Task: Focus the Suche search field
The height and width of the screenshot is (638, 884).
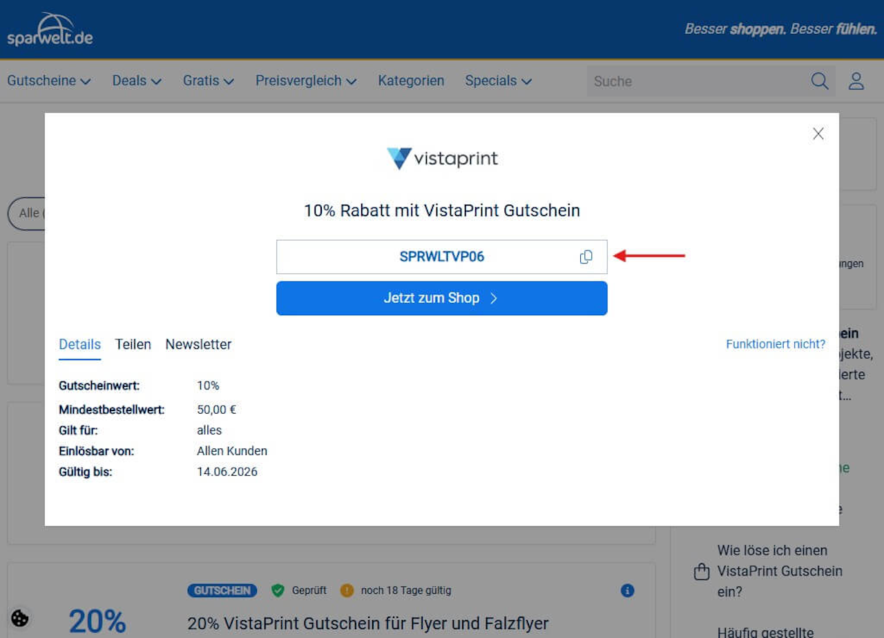Action: [698, 81]
